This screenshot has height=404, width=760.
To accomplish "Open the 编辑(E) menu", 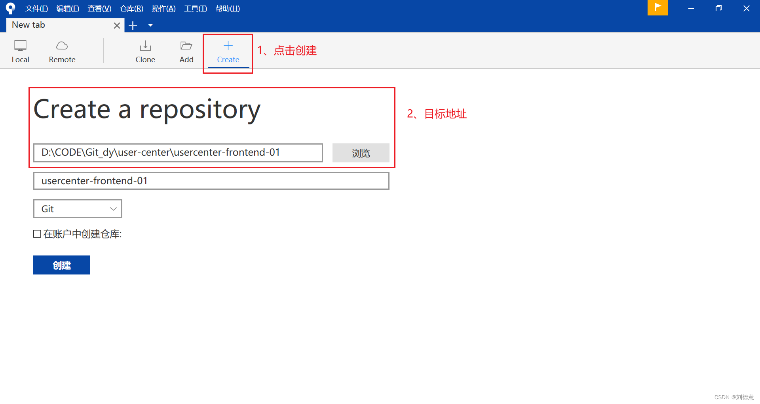I will tap(68, 8).
